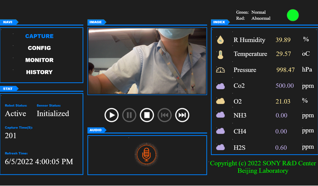
Task: Click the green status indicator light
Action: pyautogui.click(x=293, y=15)
